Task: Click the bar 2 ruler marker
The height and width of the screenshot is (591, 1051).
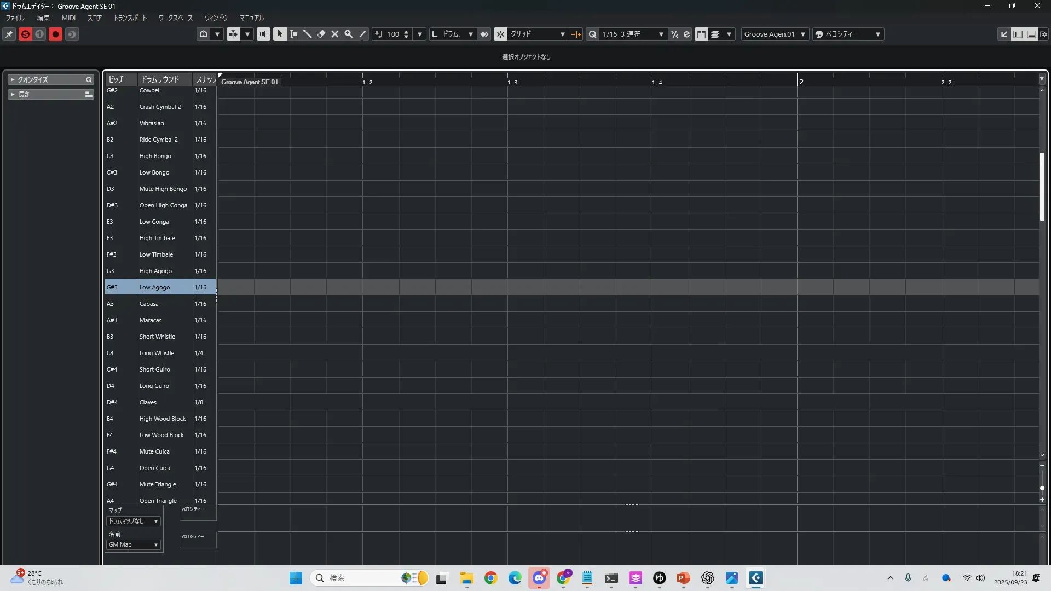Action: coord(801,82)
